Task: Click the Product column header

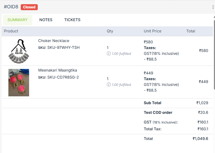Action: point(11,31)
